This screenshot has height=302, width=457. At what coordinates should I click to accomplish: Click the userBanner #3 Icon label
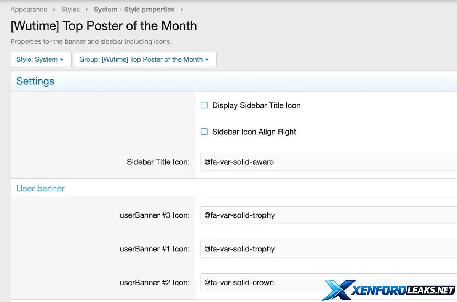(155, 215)
